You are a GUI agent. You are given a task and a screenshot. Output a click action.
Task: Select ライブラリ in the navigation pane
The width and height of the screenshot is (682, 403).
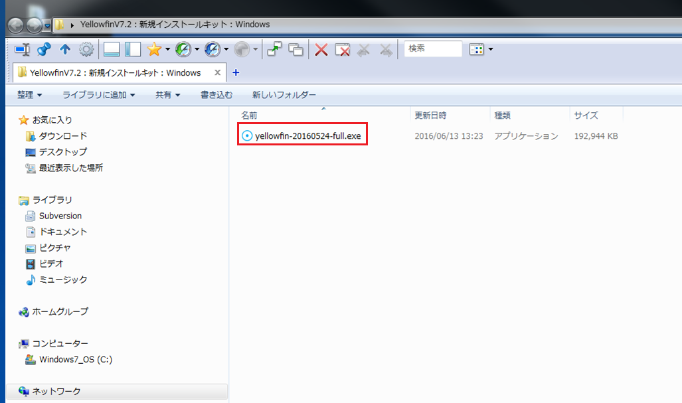tap(52, 200)
